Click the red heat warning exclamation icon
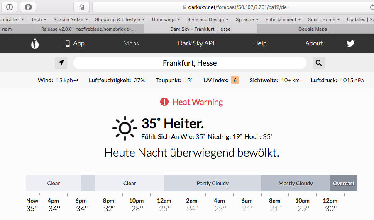This screenshot has width=374, height=220. point(164,102)
